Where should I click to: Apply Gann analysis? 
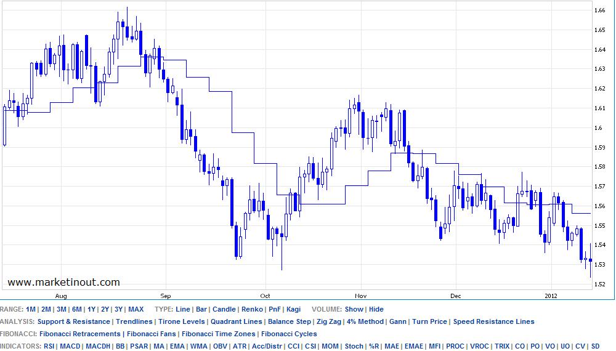(x=397, y=321)
